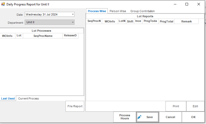
Task: Expand the Department combo box
Action: 73,22
